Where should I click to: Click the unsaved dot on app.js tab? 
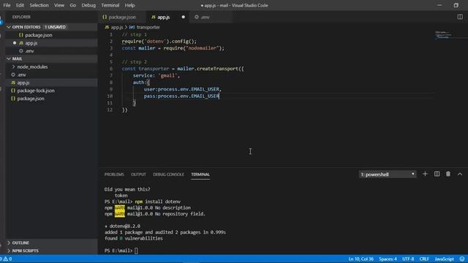click(184, 17)
